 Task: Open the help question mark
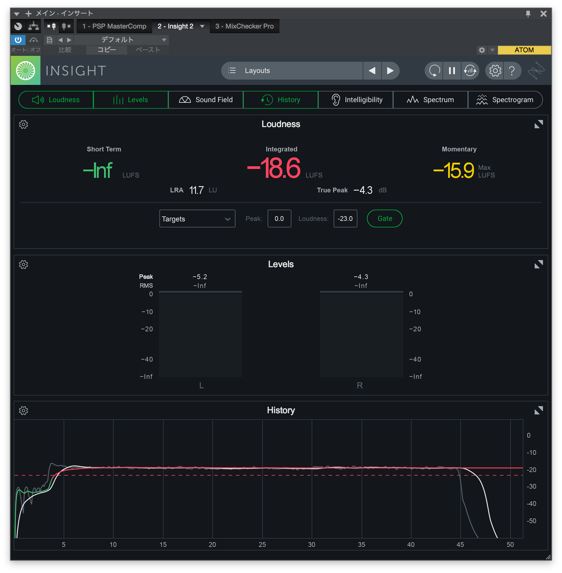coord(512,71)
